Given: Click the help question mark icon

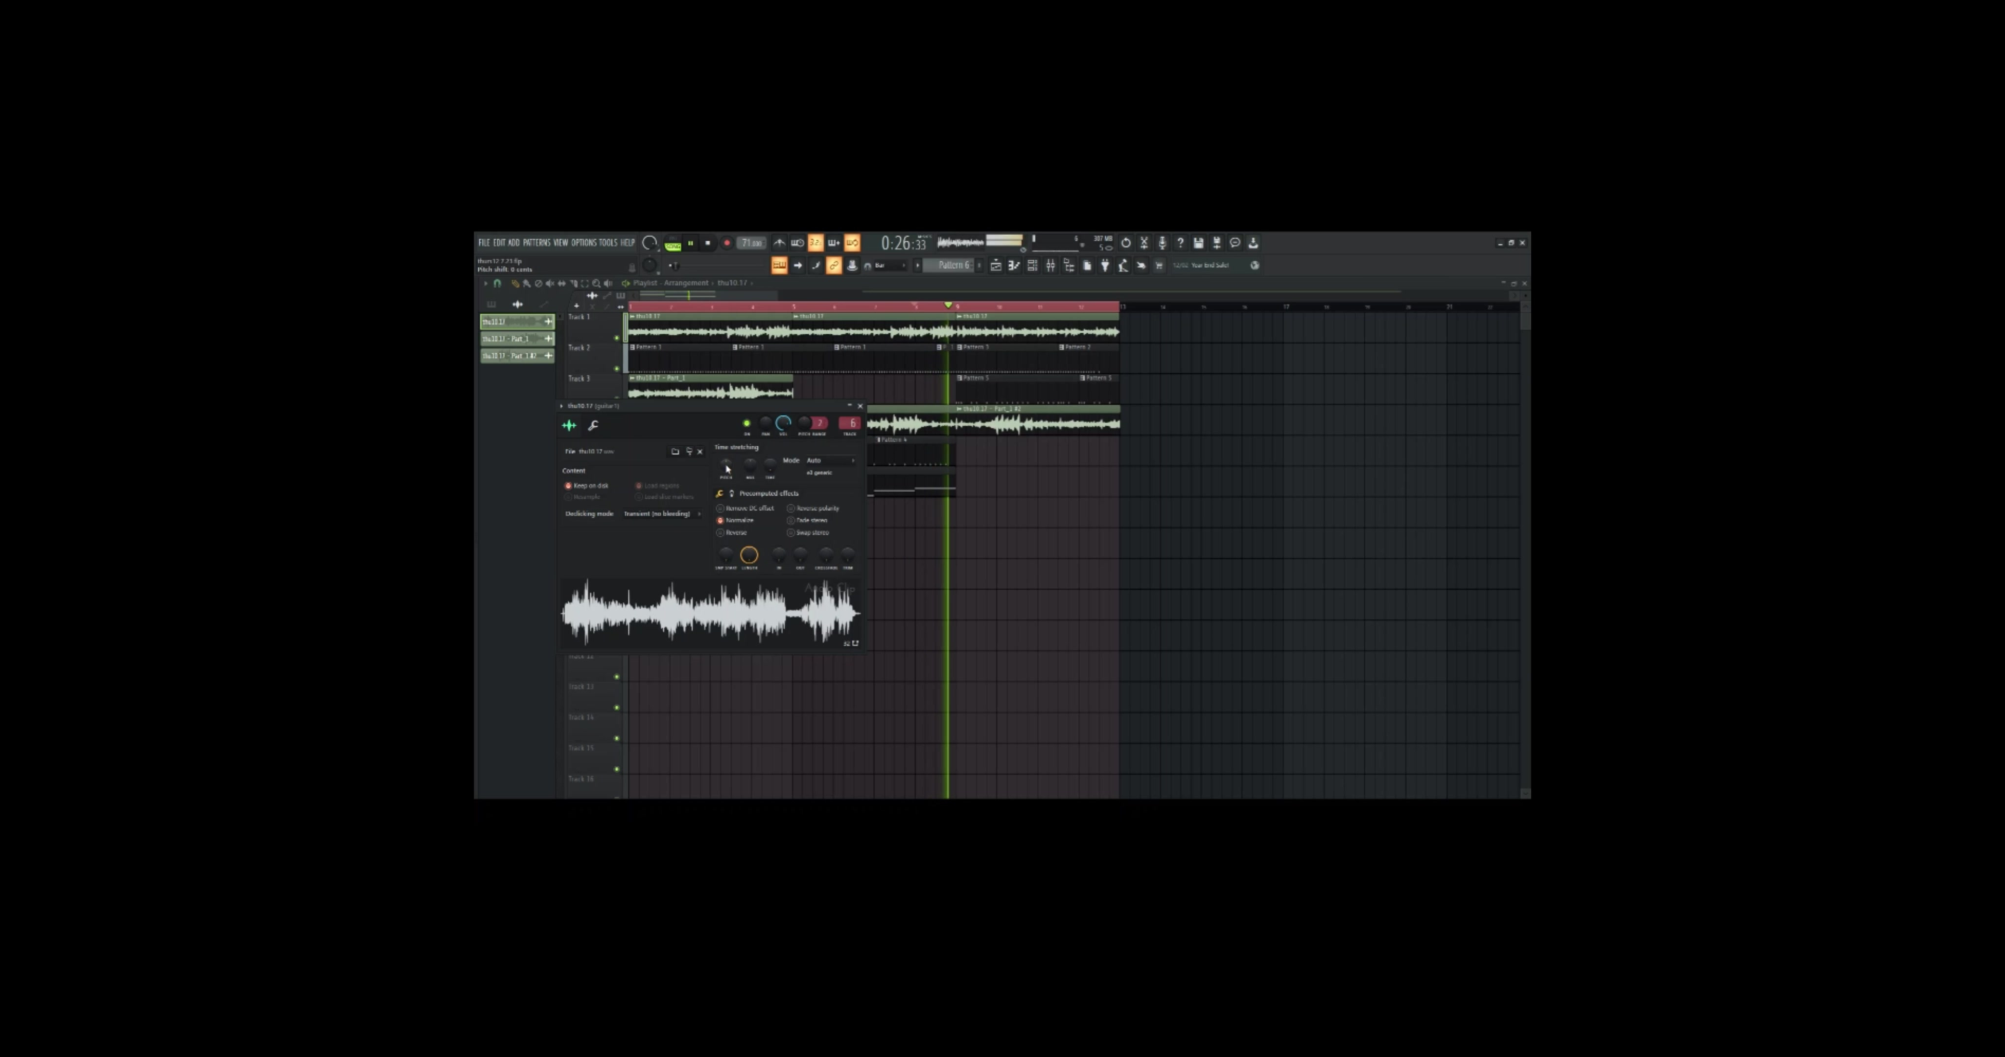Looking at the screenshot, I should click(1181, 243).
